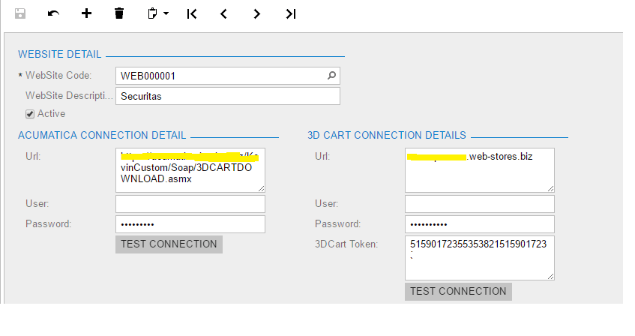Click the 3D Cart Password field
The height and width of the screenshot is (336, 635).
pyautogui.click(x=480, y=224)
